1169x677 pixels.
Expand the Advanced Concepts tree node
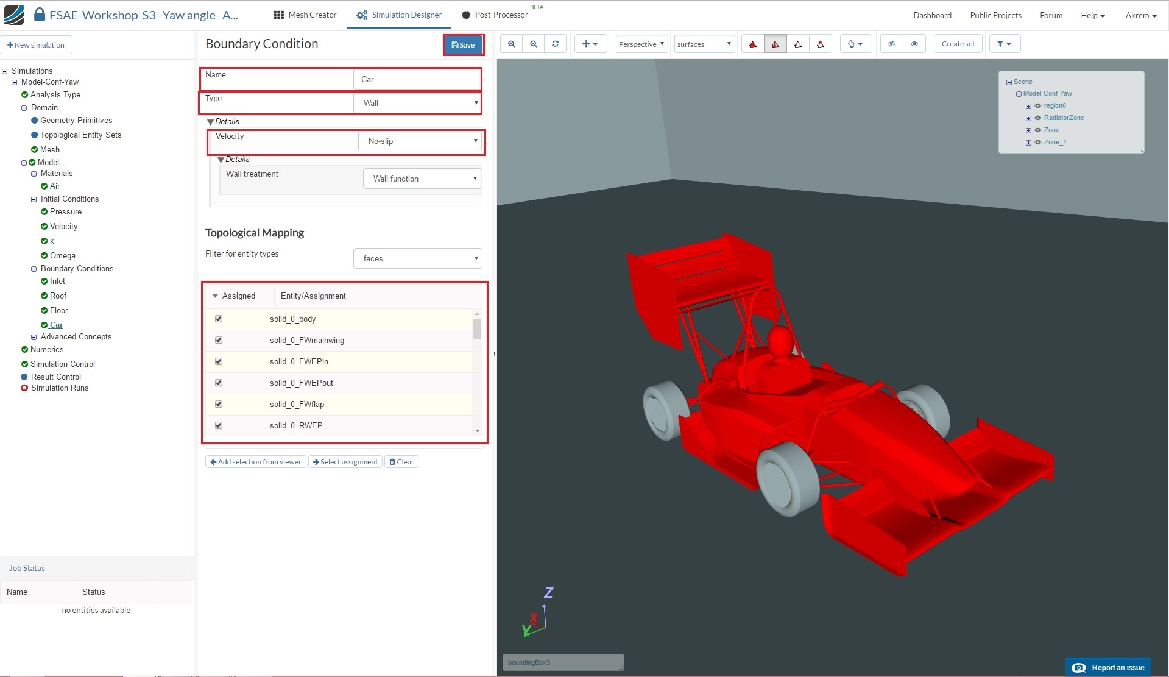[x=34, y=337]
